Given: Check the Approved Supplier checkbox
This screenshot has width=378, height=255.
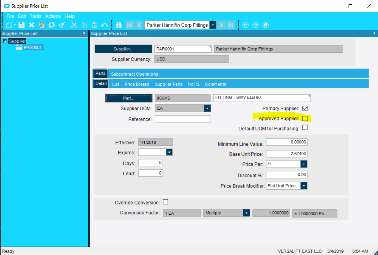Looking at the screenshot, I should 305,118.
